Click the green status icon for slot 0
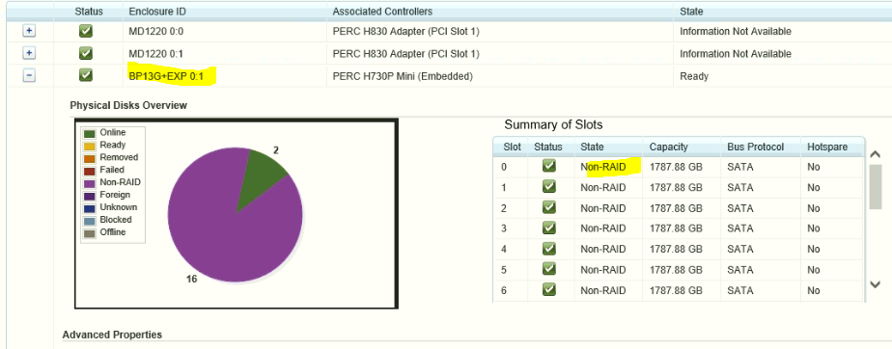This screenshot has width=892, height=349. point(549,167)
